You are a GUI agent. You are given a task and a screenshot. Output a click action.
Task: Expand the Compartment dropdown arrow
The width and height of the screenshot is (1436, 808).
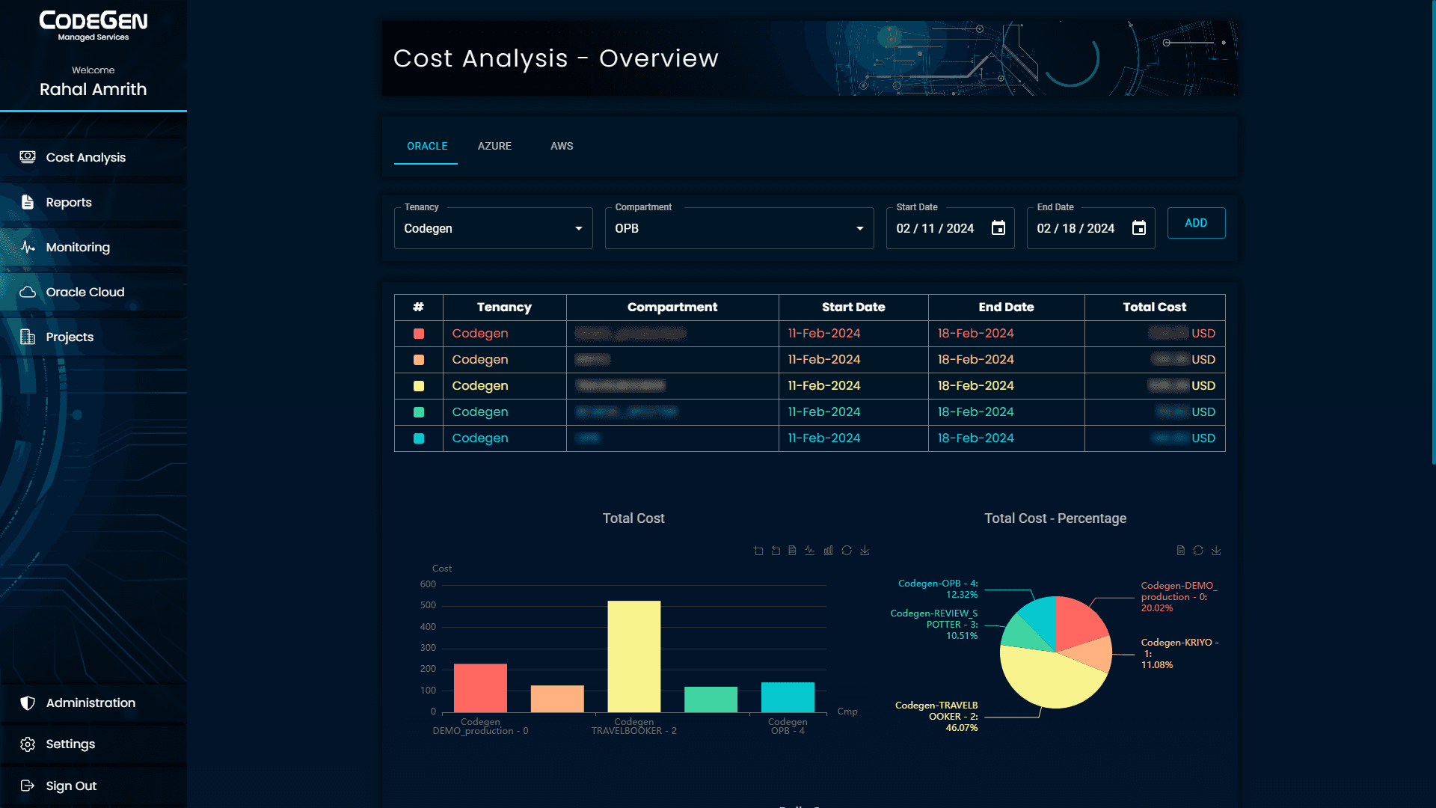click(x=860, y=229)
